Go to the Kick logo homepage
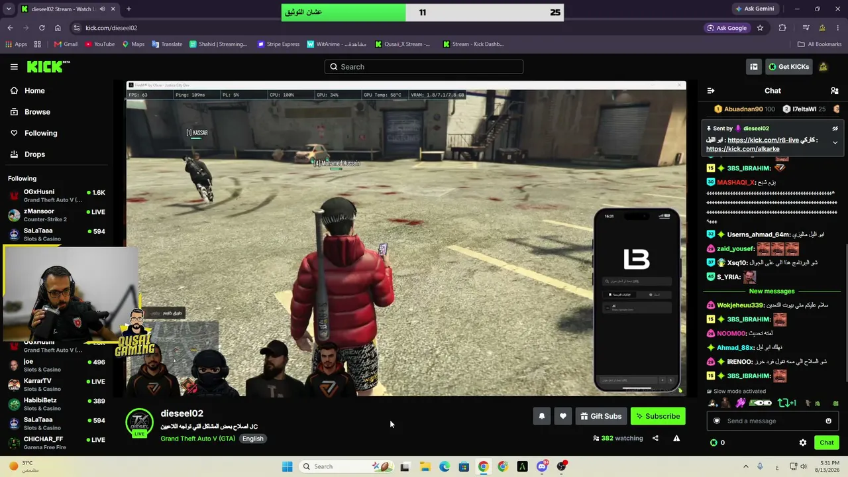This screenshot has height=477, width=848. [x=48, y=66]
